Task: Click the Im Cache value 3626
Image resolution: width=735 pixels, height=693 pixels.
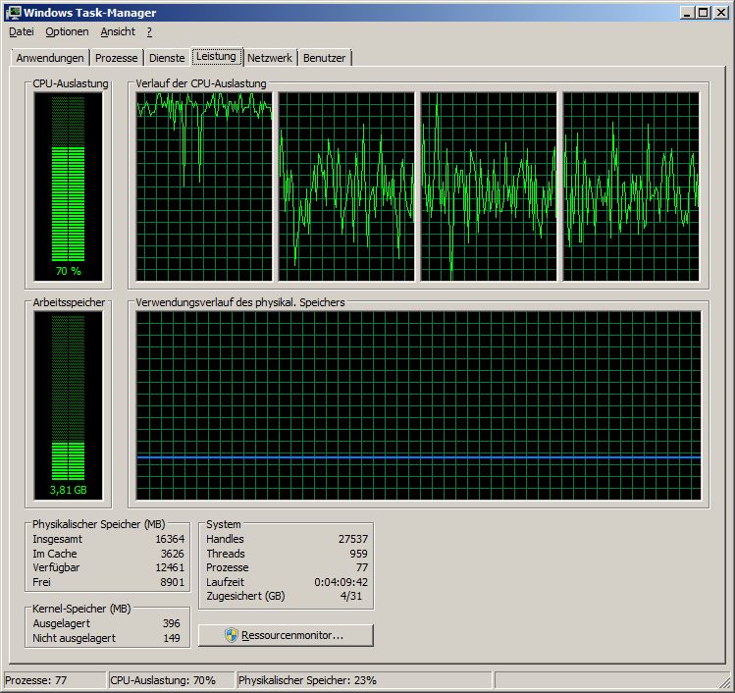Action: point(173,554)
